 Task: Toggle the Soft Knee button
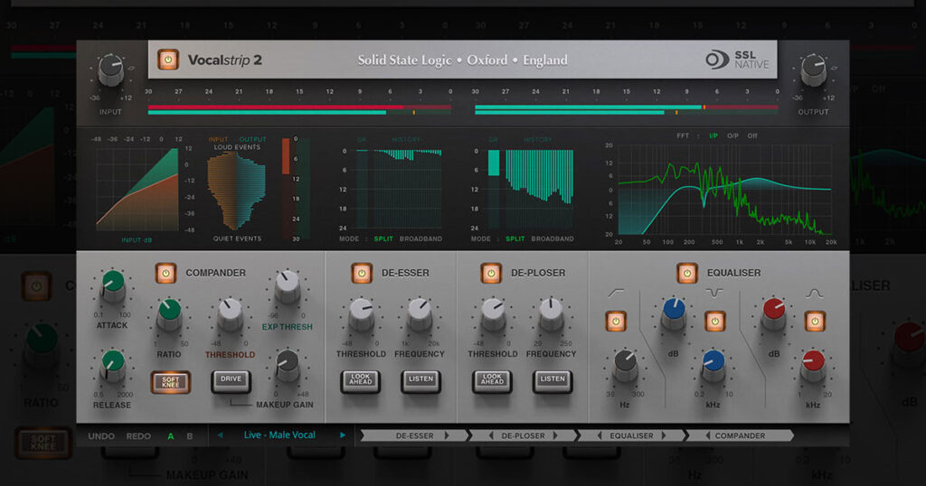tap(171, 382)
